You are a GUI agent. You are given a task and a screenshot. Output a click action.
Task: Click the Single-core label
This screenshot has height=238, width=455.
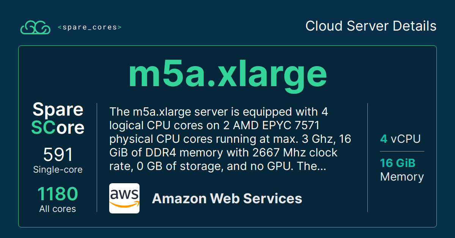coord(58,170)
